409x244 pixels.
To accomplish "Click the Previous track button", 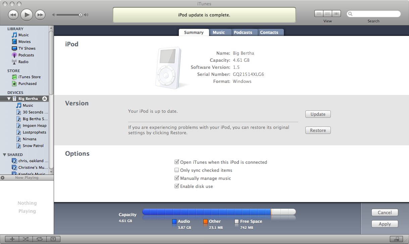I will click(x=13, y=15).
